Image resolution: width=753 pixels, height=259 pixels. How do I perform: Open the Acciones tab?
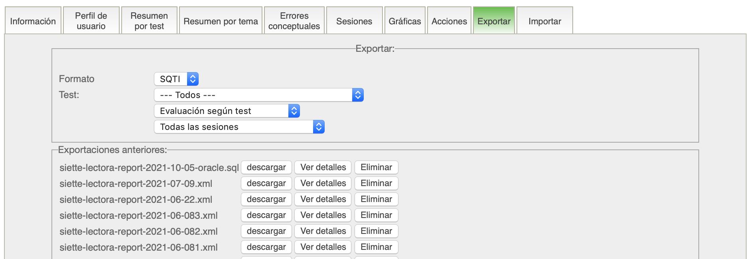click(x=449, y=21)
